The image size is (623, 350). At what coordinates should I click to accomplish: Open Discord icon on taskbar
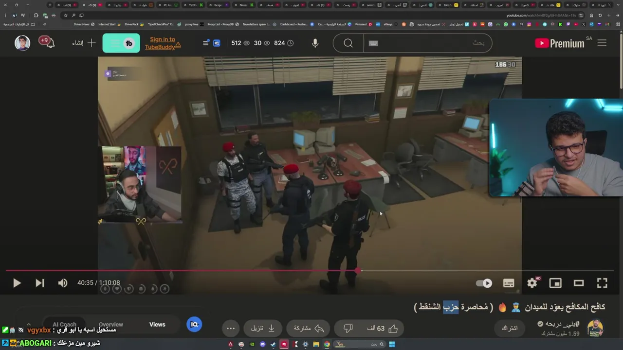263,344
